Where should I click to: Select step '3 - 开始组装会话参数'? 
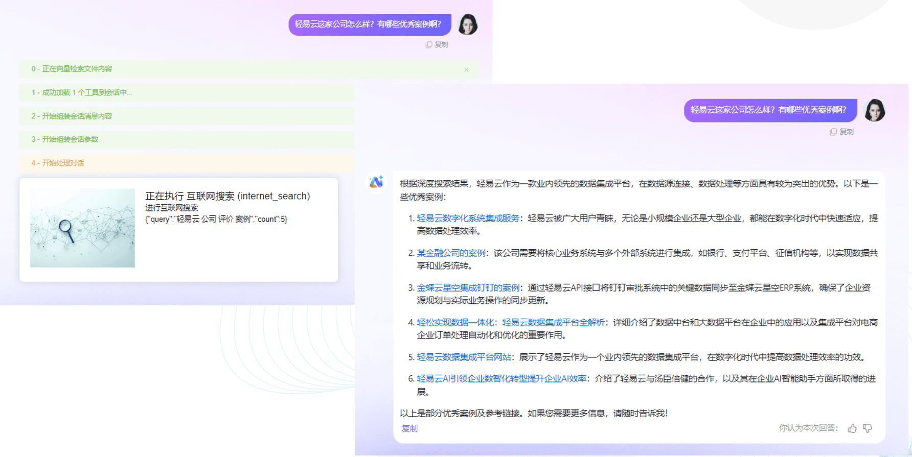187,139
